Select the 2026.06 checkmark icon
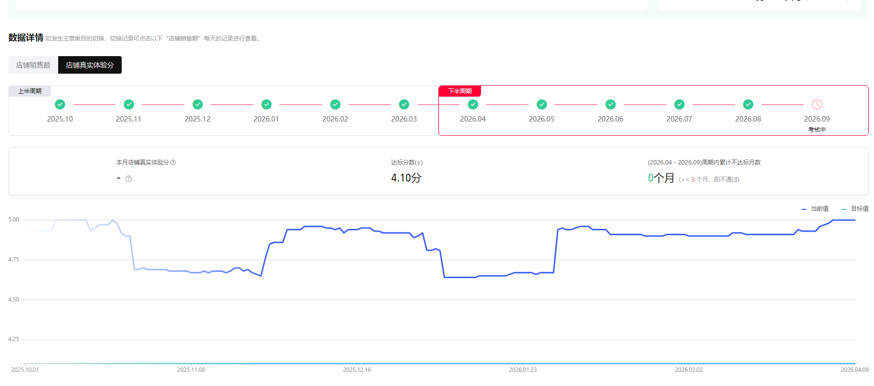The image size is (874, 386). [x=611, y=104]
